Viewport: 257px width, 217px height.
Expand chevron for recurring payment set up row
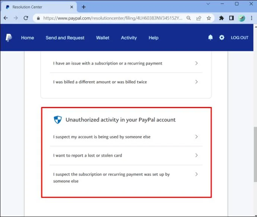click(196, 174)
